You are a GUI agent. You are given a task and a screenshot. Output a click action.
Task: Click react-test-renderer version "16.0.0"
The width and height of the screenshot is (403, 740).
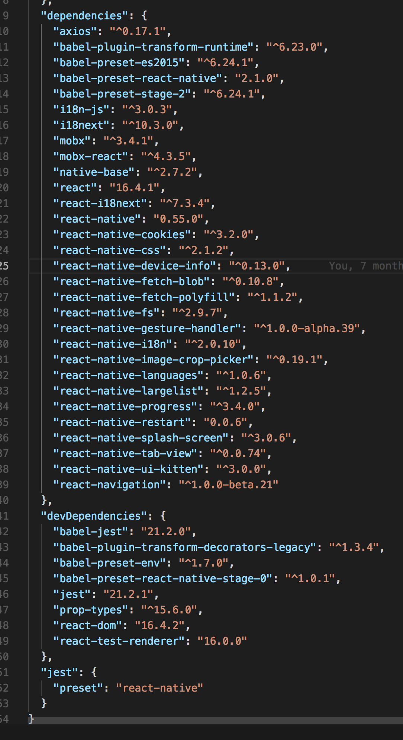pos(222,641)
